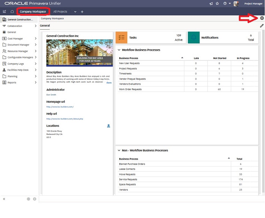Open the Timesheets row

(x=188, y=73)
